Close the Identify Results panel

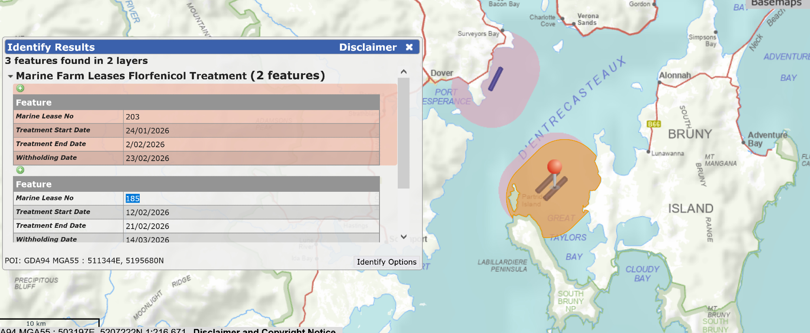[x=409, y=47]
